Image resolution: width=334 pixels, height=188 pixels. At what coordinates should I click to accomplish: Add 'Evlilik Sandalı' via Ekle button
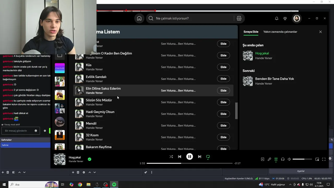coord(223,79)
